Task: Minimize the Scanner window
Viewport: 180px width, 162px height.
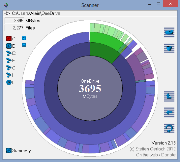Action: pyautogui.click(x=150, y=4)
